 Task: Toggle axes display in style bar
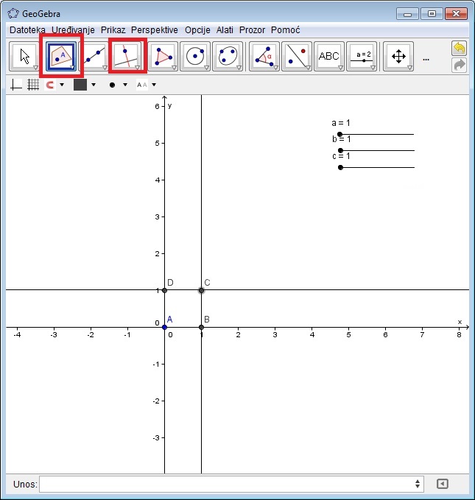(16, 85)
